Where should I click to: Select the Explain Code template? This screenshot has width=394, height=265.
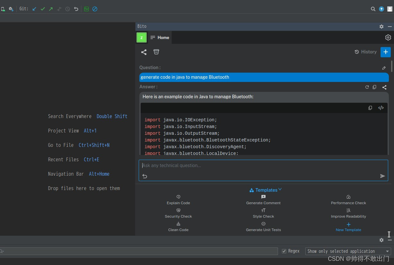click(x=178, y=200)
